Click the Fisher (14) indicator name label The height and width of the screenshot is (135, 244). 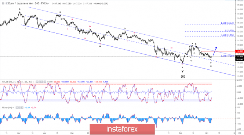click(x=7, y=108)
